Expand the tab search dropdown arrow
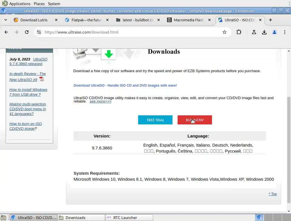The image size is (291, 221). coord(6,20)
